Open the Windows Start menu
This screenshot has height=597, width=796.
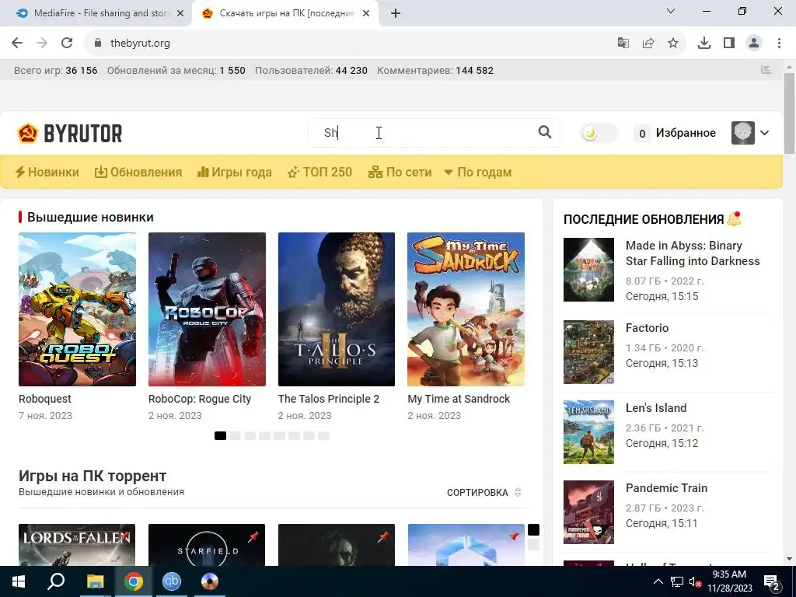click(x=19, y=581)
